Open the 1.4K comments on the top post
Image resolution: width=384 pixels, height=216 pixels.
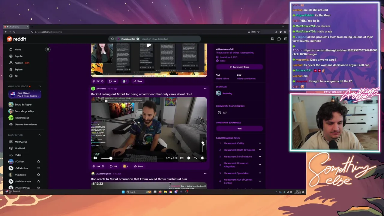point(112,81)
